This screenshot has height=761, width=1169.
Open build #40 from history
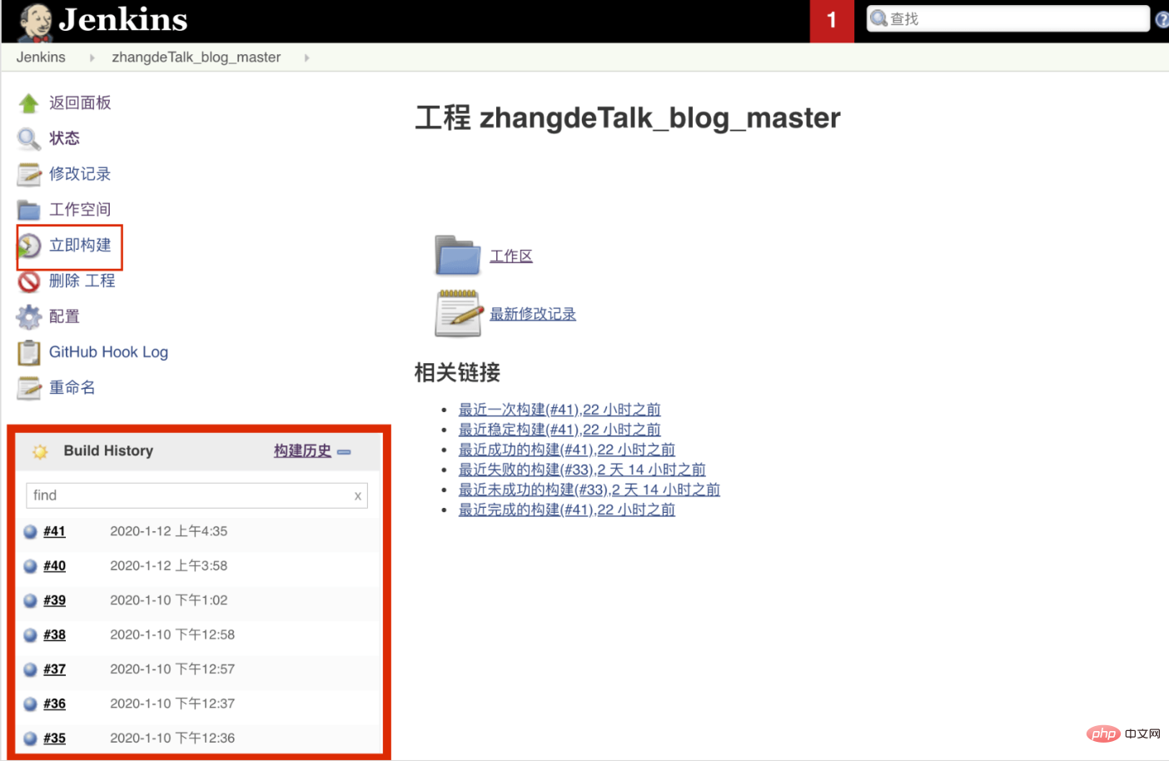coord(55,566)
